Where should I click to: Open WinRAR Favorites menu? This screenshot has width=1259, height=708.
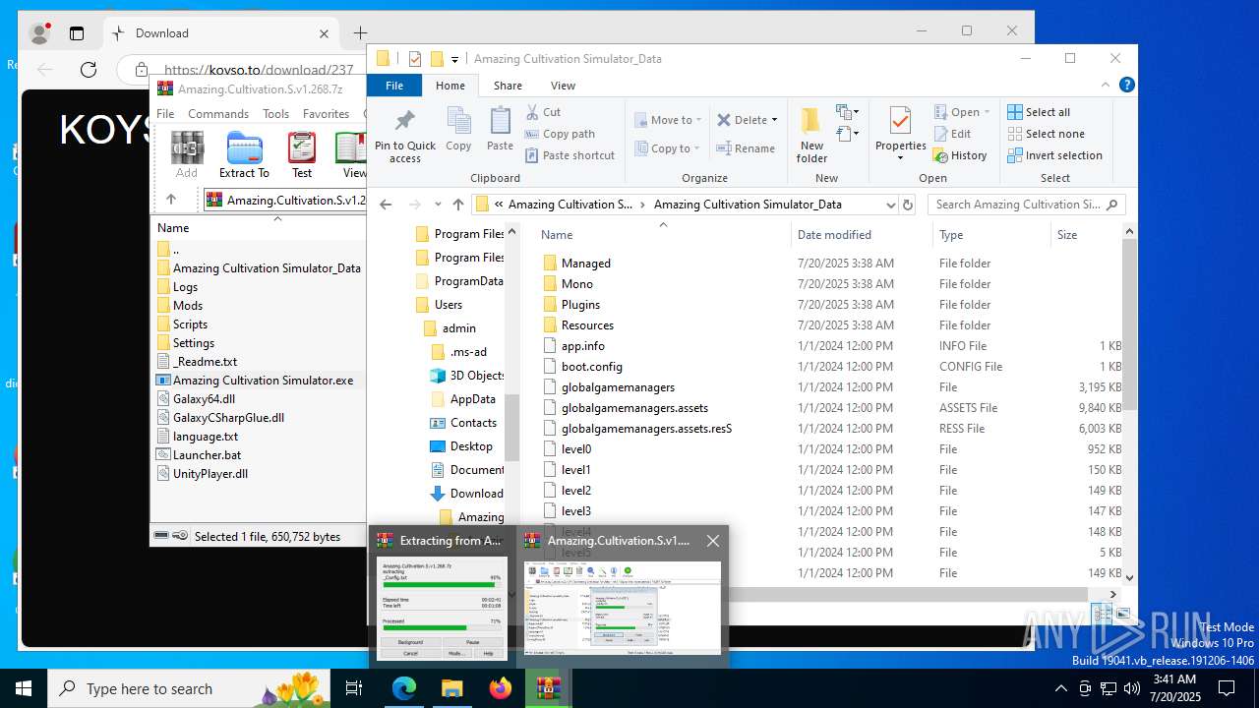point(326,114)
